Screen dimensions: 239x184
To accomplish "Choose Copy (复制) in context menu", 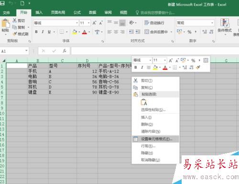I will [155, 87].
